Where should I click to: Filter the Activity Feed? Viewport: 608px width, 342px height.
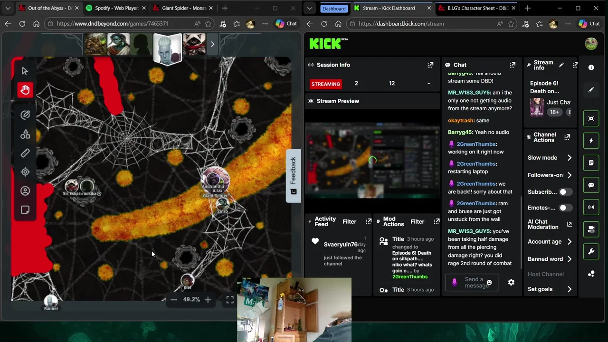click(x=349, y=221)
